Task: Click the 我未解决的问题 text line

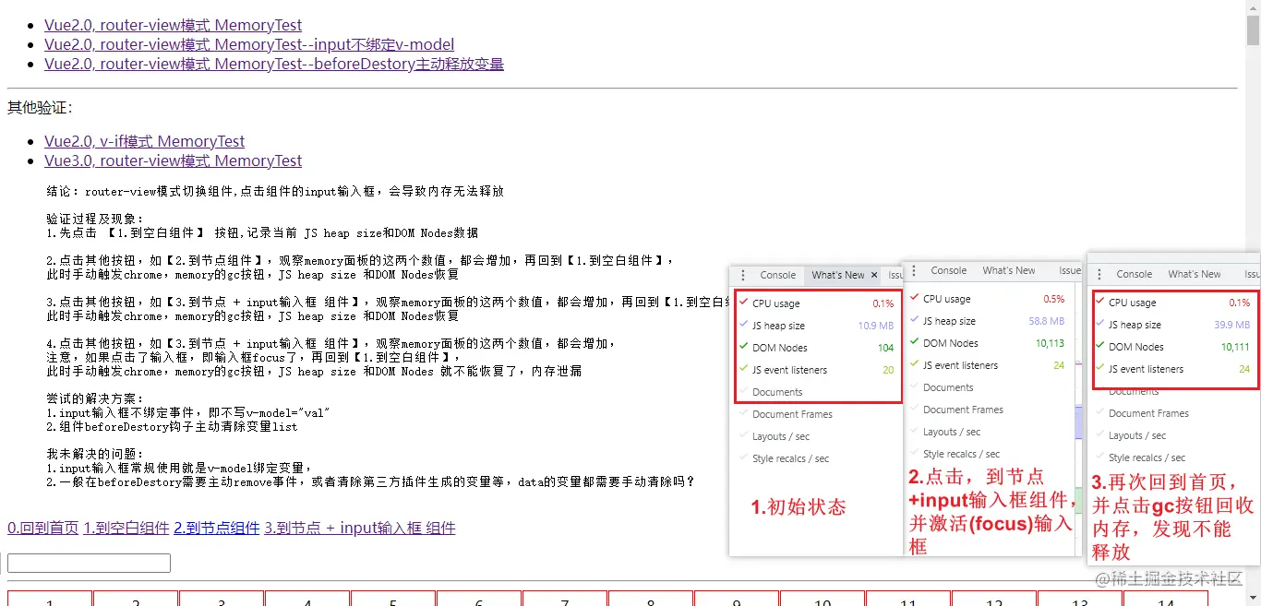Action: click(x=96, y=454)
